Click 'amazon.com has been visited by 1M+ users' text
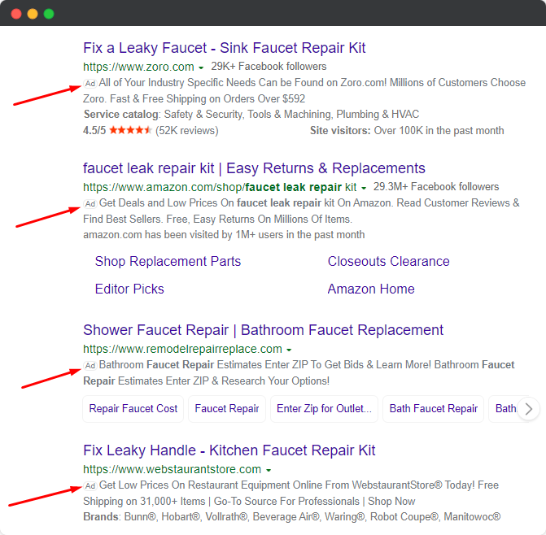This screenshot has width=546, height=535. 224,235
